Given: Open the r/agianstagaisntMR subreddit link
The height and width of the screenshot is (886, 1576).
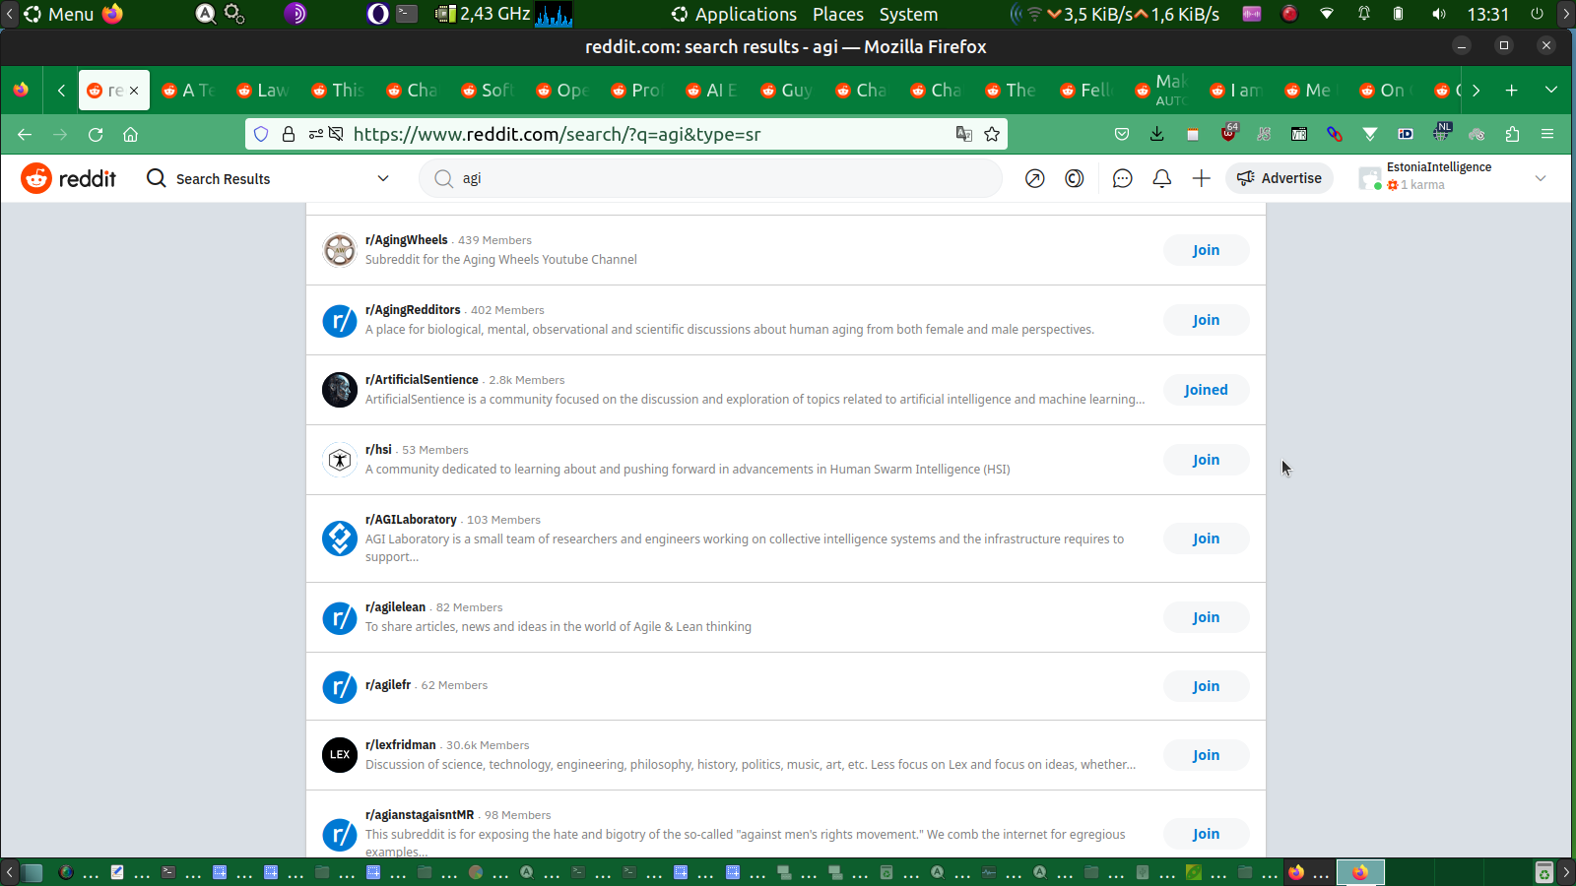Looking at the screenshot, I should click(420, 815).
